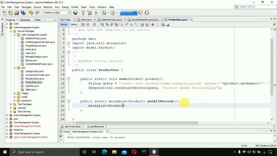Click the Open Project toolbar icon
Viewport: 277px width, 156px height.
click(x=17, y=13)
